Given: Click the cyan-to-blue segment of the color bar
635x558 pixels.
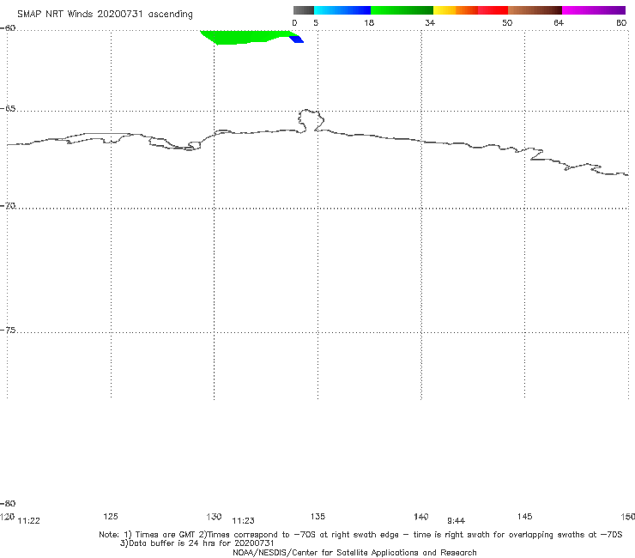Looking at the screenshot, I should point(342,10).
